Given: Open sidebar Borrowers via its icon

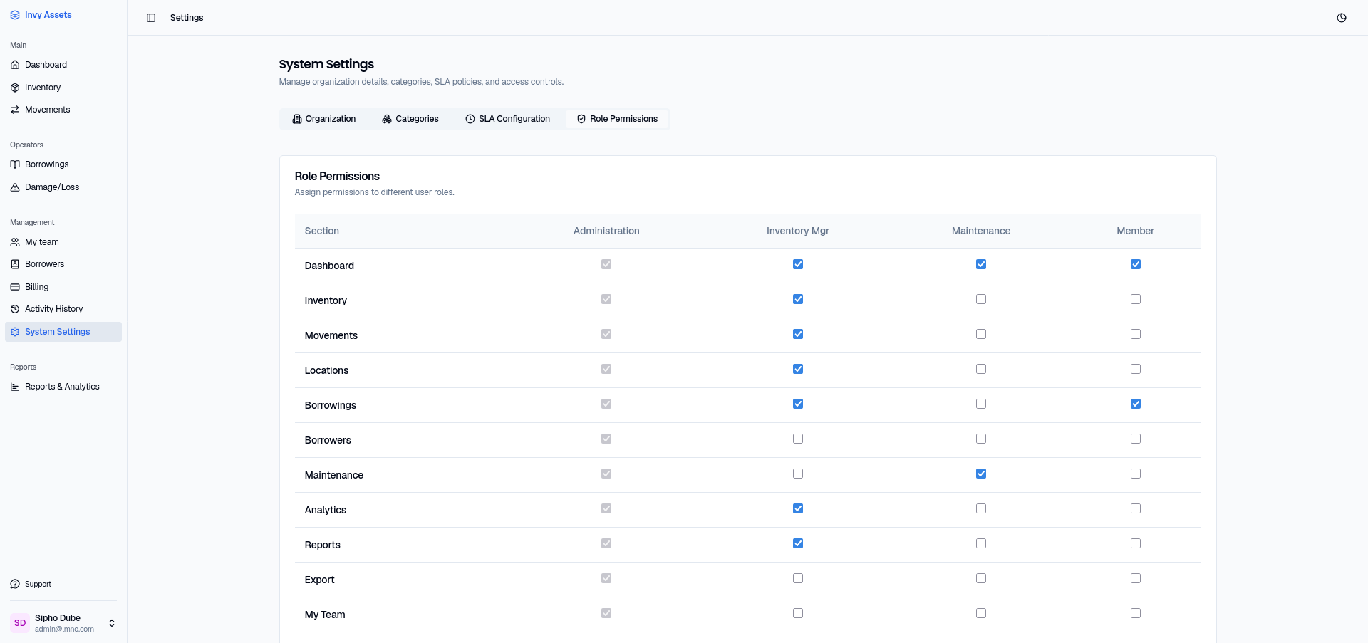Looking at the screenshot, I should pos(15,264).
